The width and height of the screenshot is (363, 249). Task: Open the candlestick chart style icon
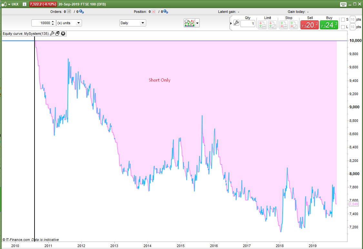[x=4, y=4]
